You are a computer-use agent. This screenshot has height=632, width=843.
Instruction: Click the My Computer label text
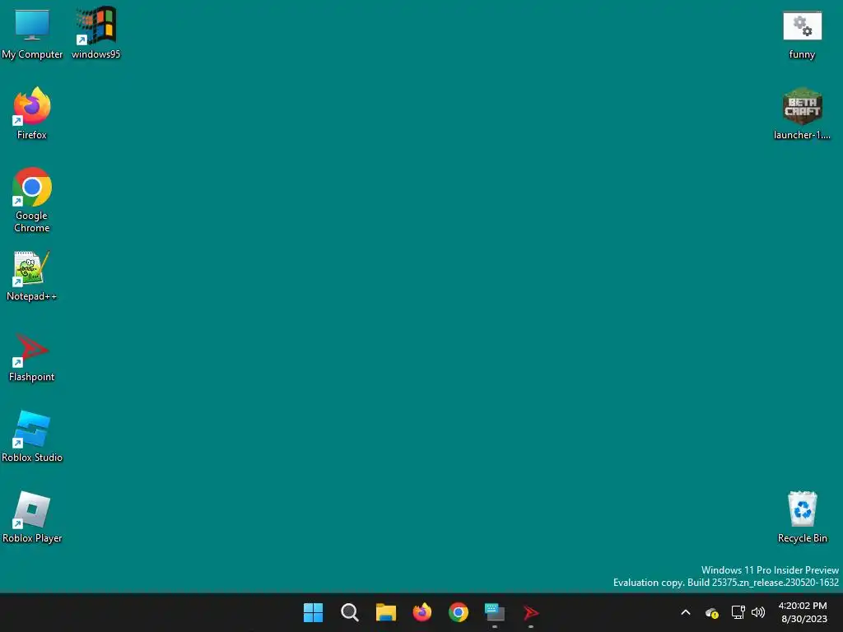(32, 54)
